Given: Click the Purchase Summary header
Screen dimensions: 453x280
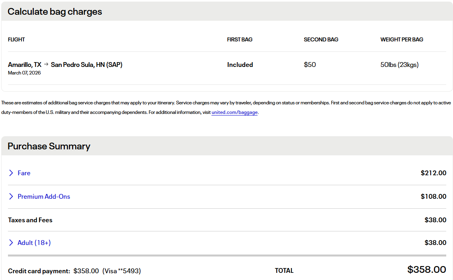Looking at the screenshot, I should pos(49,146).
